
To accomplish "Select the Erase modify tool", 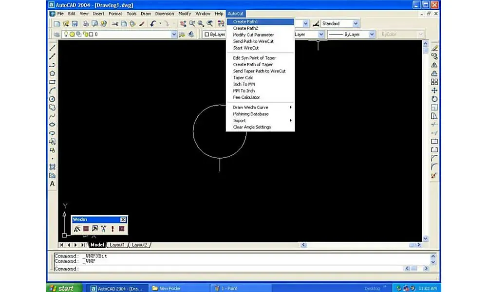I will [x=434, y=48].
